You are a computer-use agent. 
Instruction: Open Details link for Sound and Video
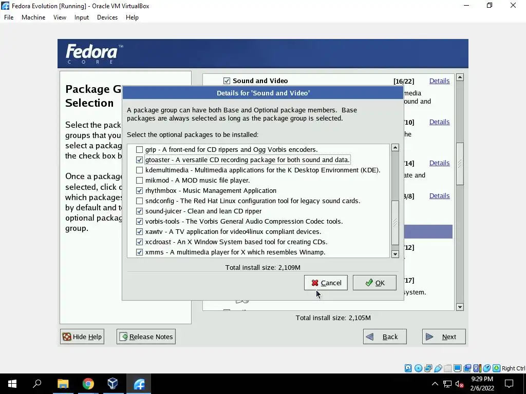[x=440, y=81]
